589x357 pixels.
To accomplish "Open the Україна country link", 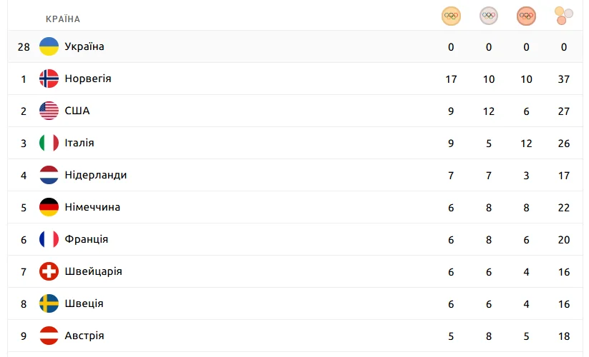I will (x=84, y=47).
